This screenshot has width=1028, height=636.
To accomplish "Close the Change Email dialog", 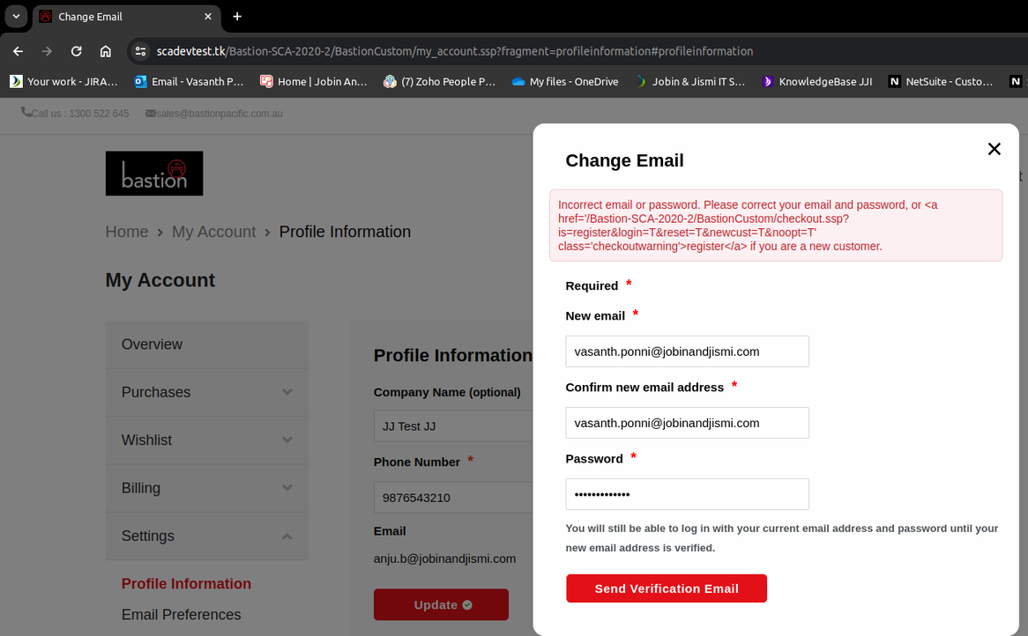I will click(994, 149).
